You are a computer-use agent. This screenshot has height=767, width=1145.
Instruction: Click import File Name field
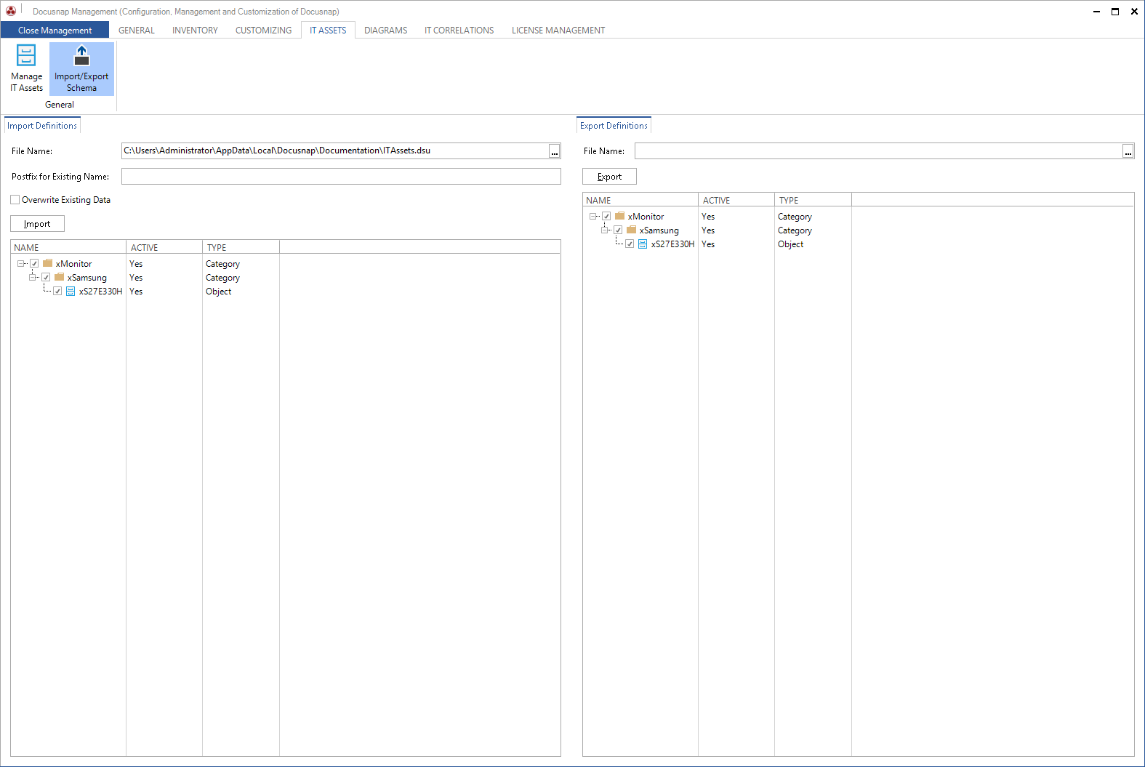[335, 150]
